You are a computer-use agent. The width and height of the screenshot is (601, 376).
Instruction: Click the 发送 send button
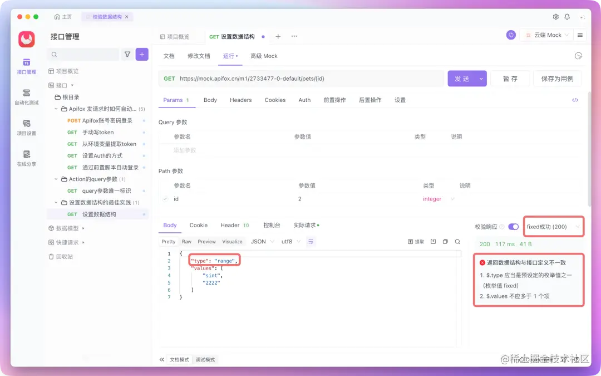[x=462, y=79]
